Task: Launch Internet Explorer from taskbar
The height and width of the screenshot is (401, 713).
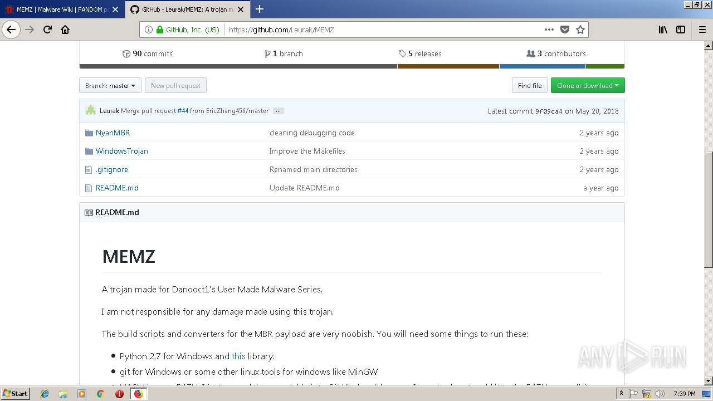Action: (x=45, y=394)
